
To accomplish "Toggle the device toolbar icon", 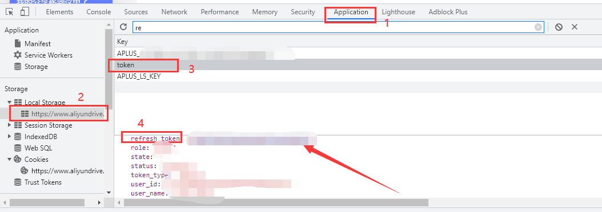I will click(x=25, y=12).
